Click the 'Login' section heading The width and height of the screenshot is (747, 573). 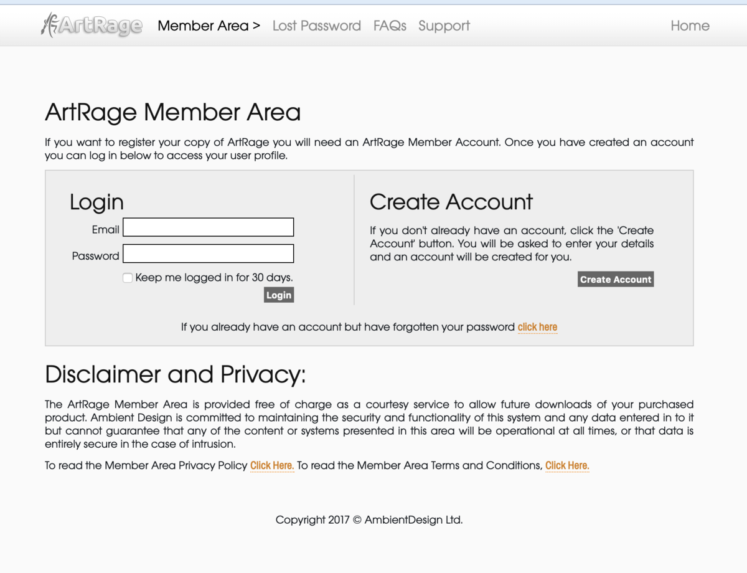tap(96, 202)
